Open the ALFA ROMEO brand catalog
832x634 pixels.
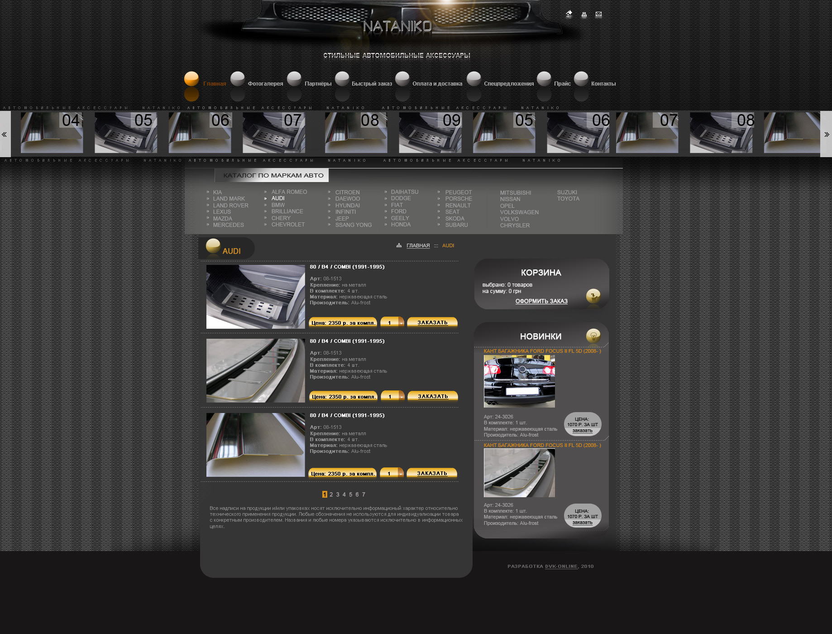[x=289, y=192]
